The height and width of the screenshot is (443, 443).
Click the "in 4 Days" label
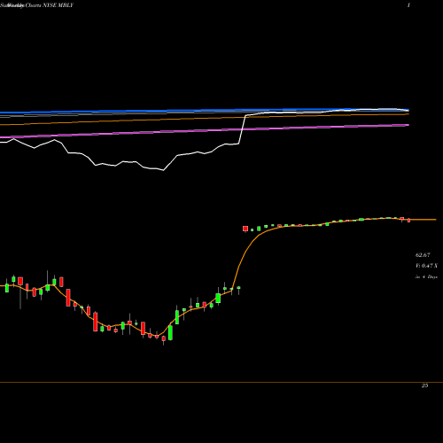pos(426,276)
